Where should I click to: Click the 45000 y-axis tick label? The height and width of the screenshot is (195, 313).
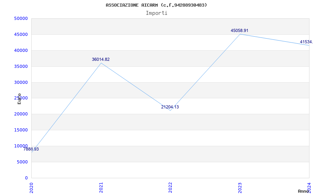click(21, 34)
